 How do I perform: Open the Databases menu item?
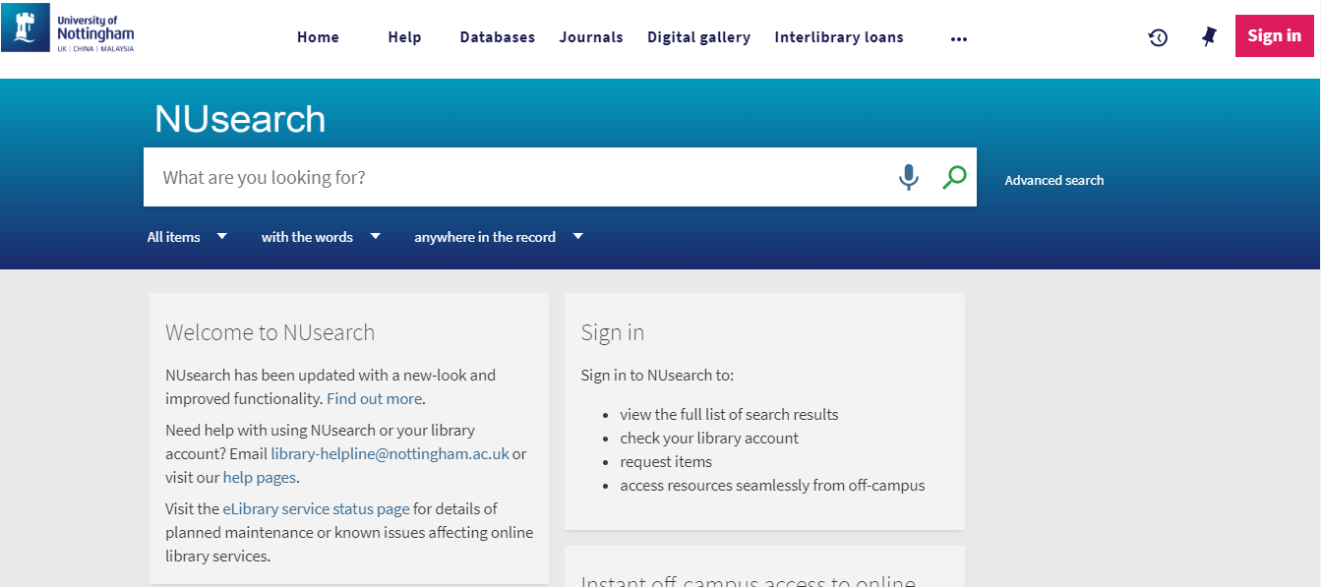pos(498,37)
